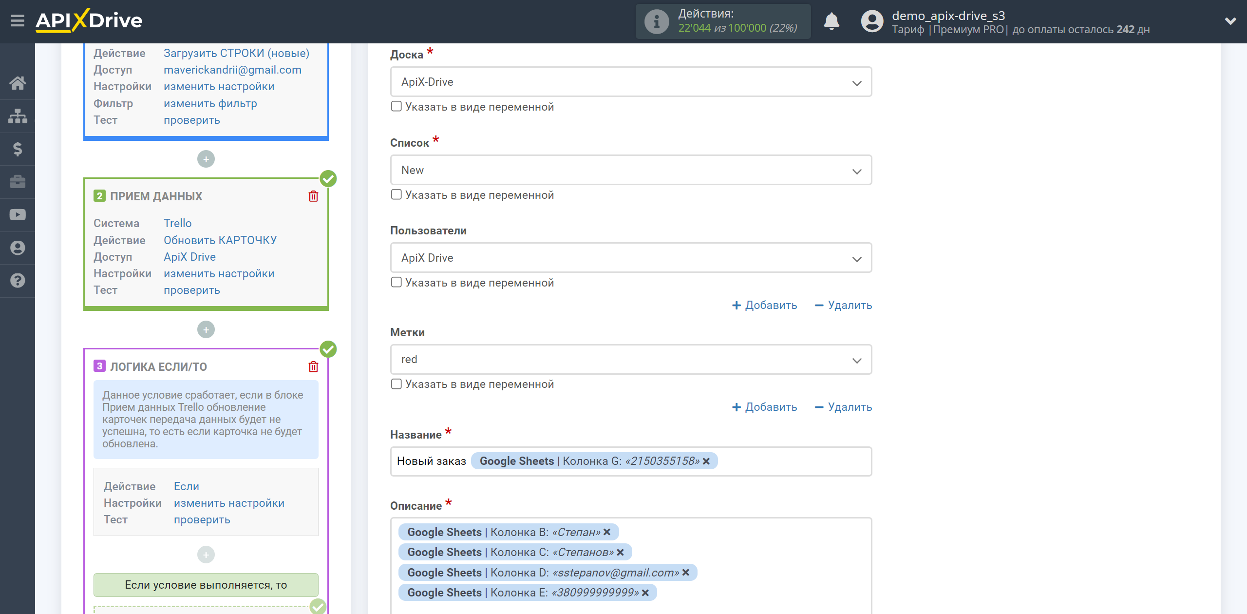Click проверить in logic block
Viewport: 1247px width, 614px height.
coord(202,519)
